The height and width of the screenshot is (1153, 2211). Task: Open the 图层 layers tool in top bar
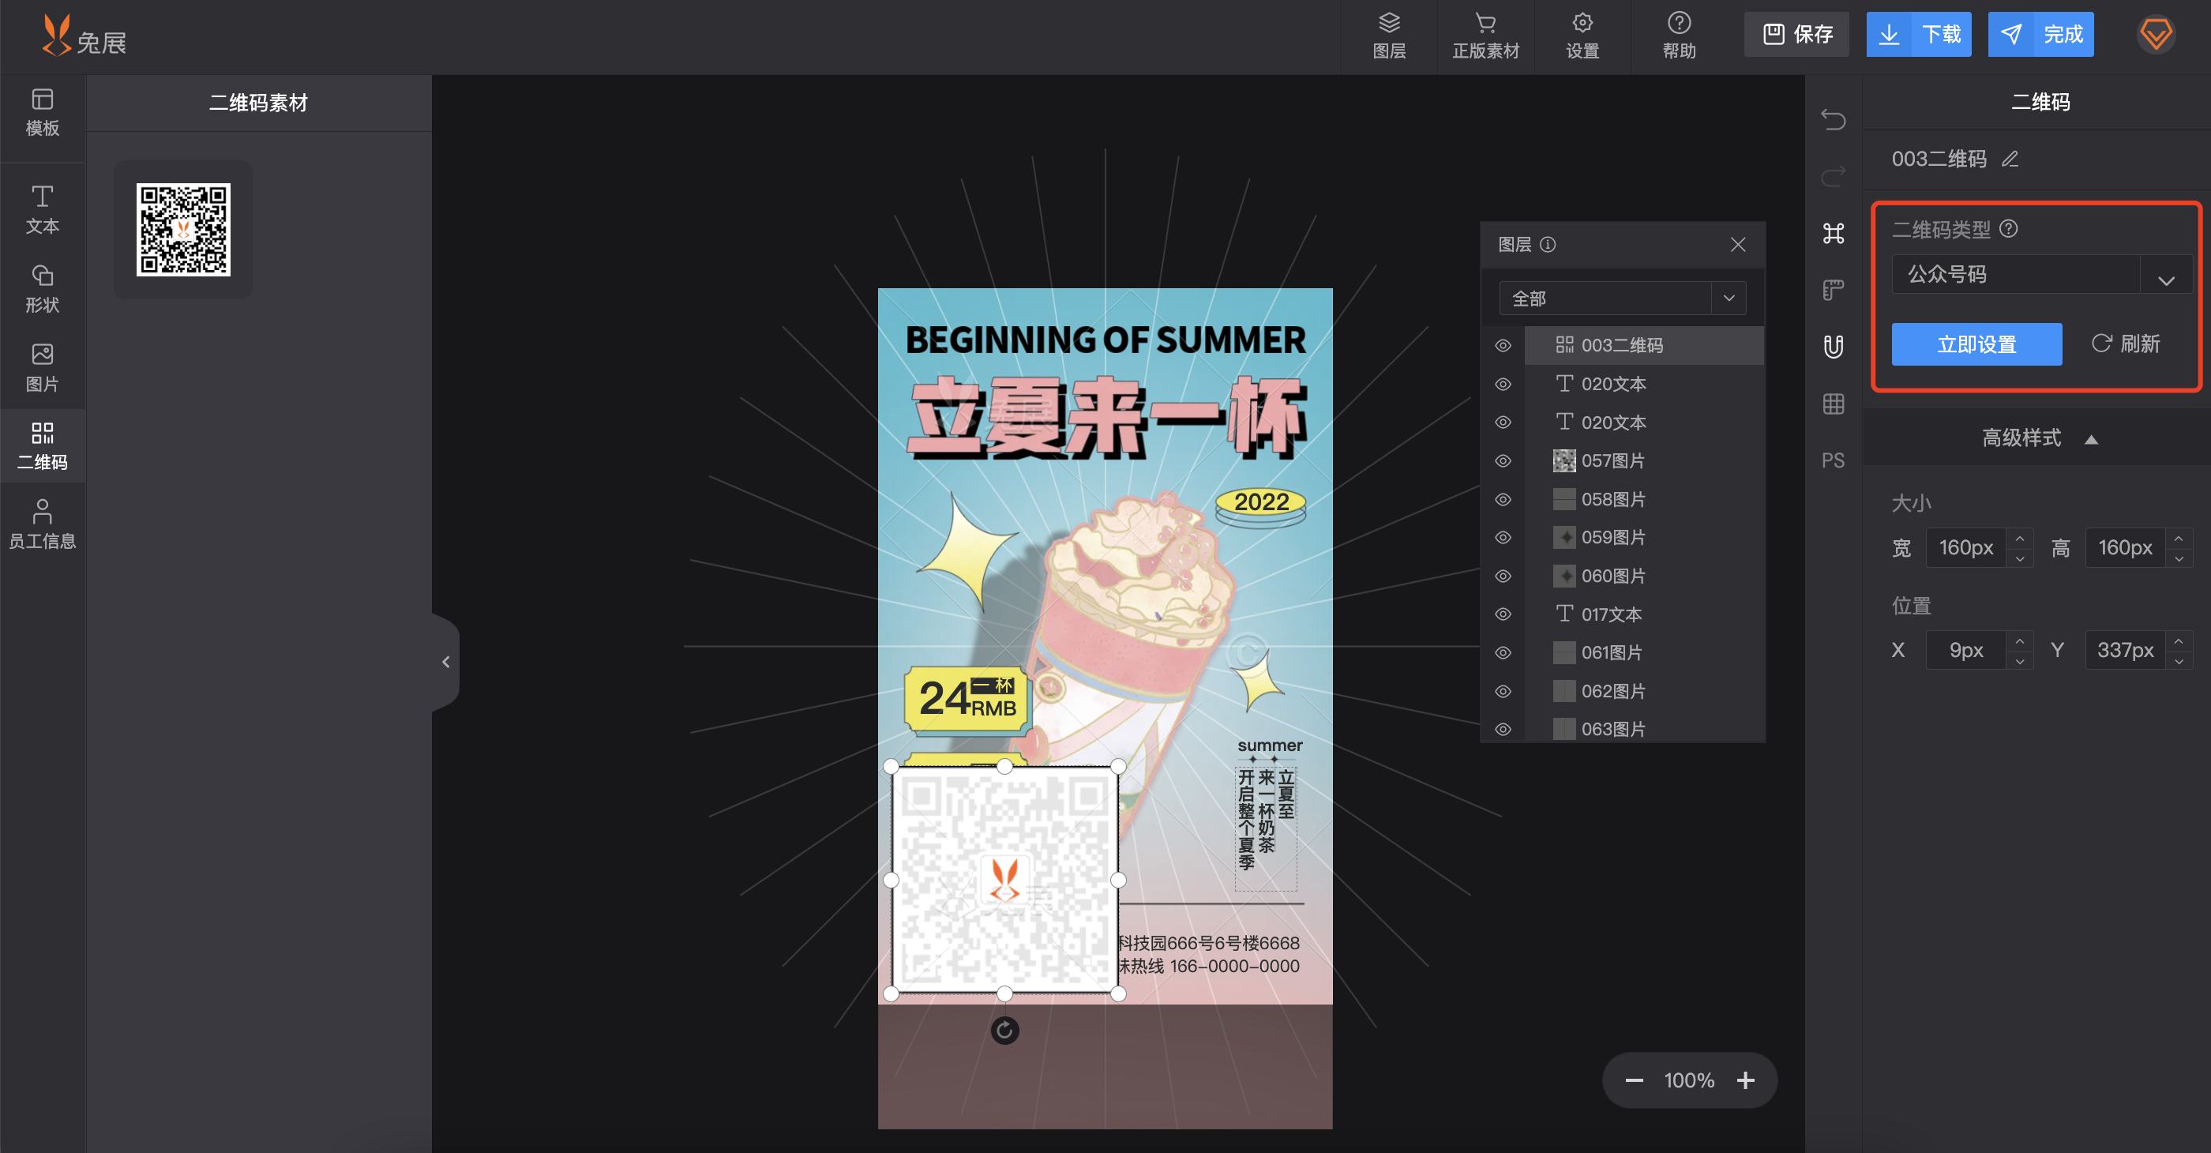tap(1389, 36)
